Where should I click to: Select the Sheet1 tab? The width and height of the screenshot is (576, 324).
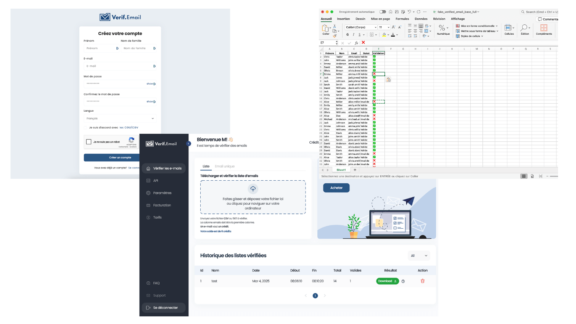point(341,170)
